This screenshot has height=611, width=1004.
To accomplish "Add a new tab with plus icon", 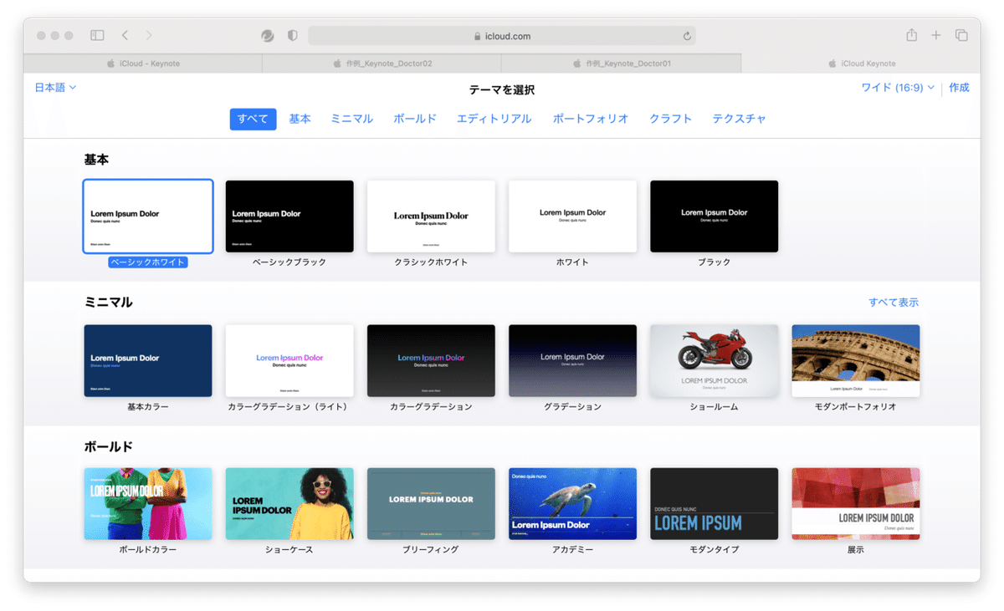I will click(x=936, y=35).
